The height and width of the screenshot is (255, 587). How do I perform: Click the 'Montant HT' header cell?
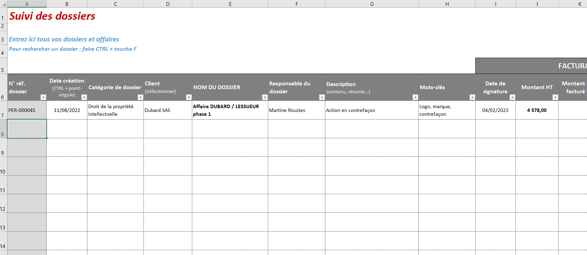pyautogui.click(x=537, y=87)
